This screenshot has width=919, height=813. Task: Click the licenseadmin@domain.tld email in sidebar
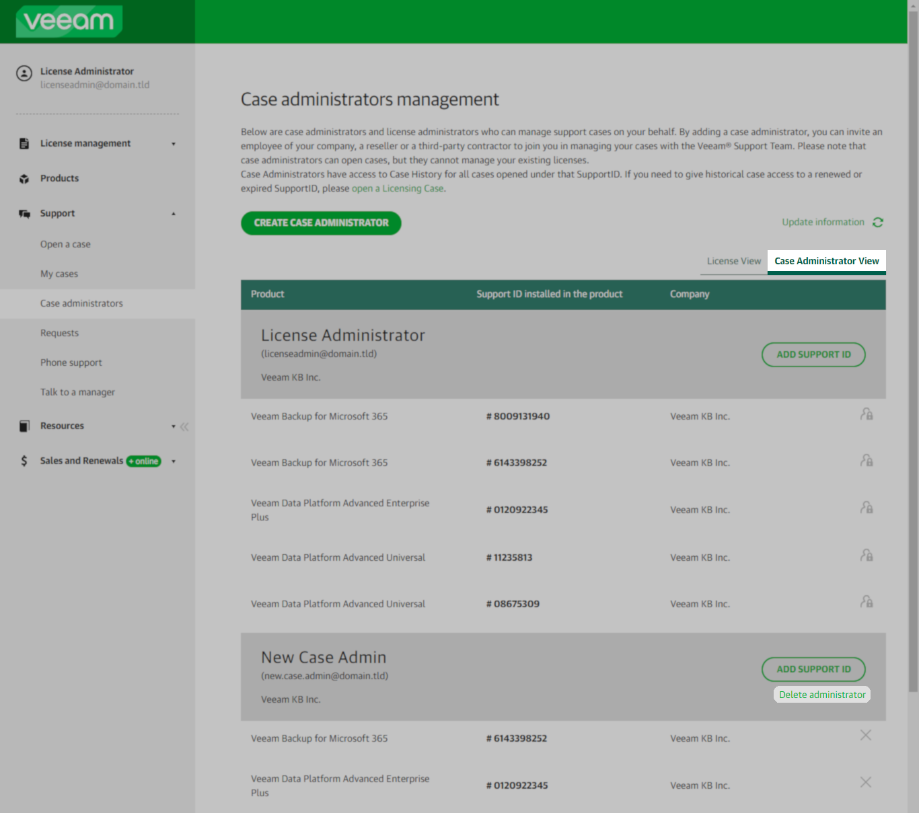(x=95, y=85)
